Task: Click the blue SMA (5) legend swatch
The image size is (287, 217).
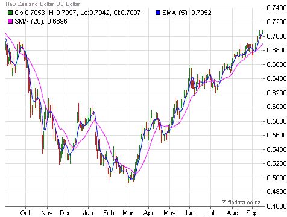Action: click(158, 13)
